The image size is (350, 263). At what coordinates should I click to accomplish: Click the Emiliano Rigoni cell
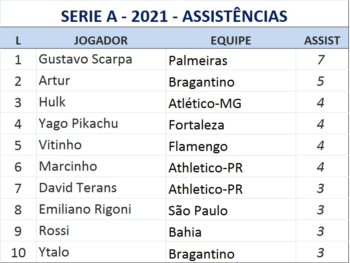tap(85, 209)
